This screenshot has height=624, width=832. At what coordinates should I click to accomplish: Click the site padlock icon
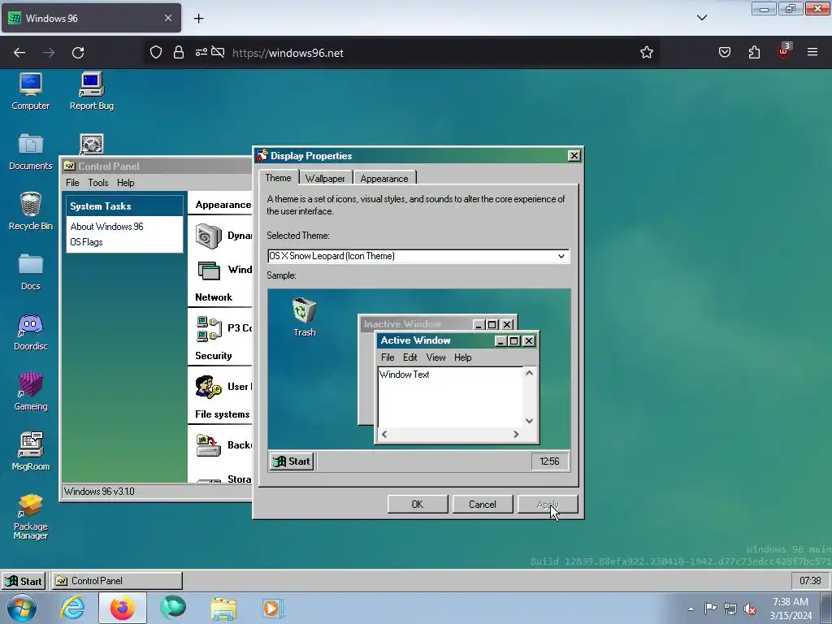coord(178,52)
